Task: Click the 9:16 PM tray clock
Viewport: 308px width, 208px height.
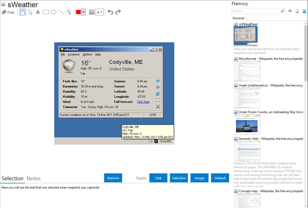Action: tap(166, 141)
